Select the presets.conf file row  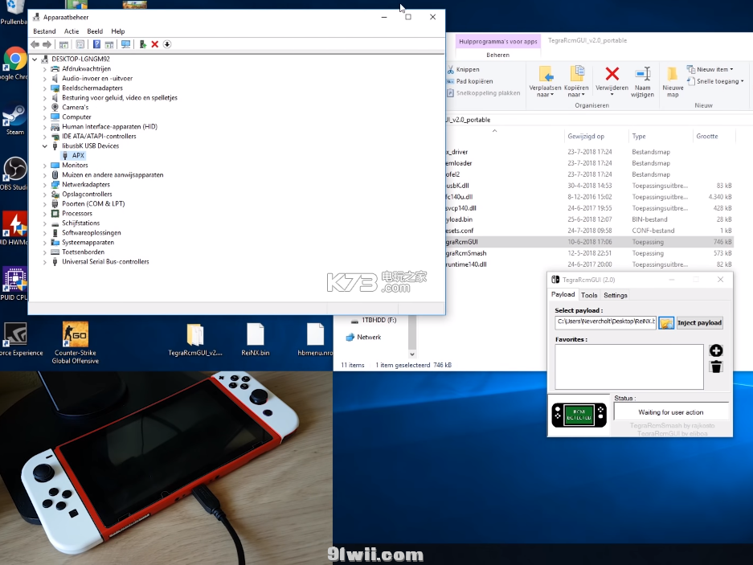click(x=590, y=231)
